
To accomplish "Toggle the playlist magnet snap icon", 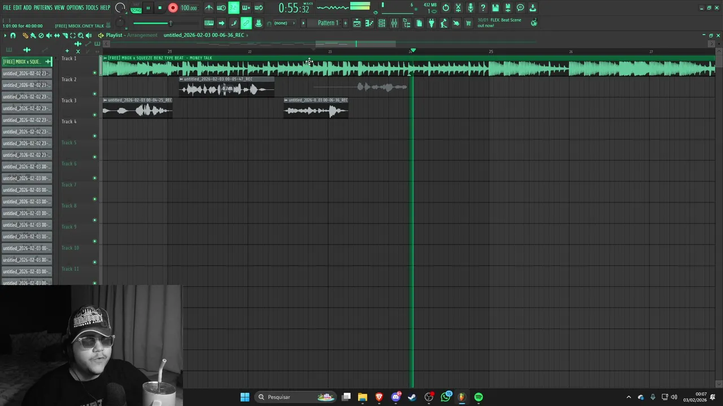I will 13,36.
